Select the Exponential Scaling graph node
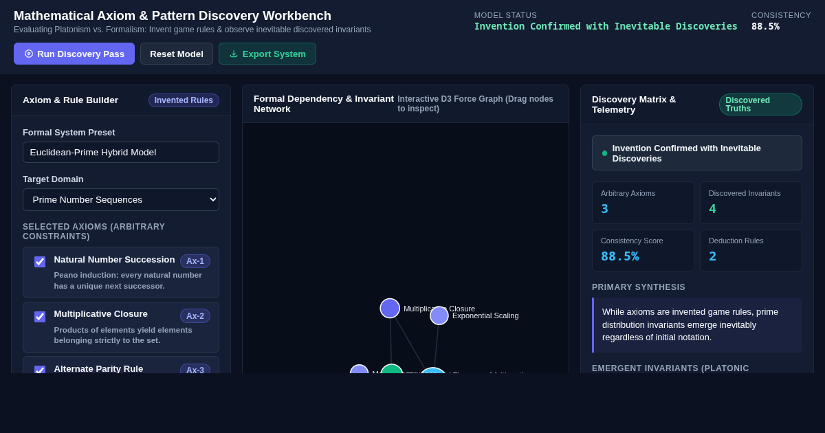Image resolution: width=825 pixels, height=433 pixels. coord(439,315)
